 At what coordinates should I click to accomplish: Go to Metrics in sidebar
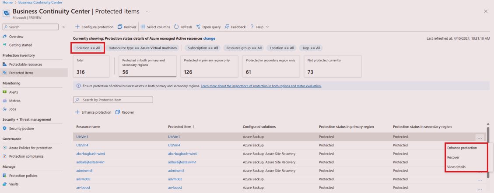tap(15, 101)
